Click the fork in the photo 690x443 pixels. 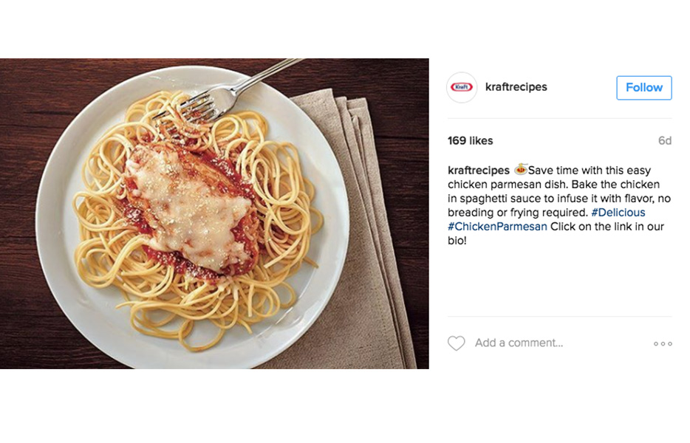pos(229,93)
